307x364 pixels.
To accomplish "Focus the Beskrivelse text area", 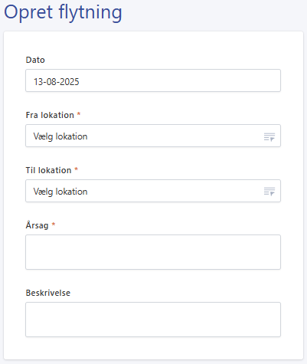I will [x=153, y=320].
